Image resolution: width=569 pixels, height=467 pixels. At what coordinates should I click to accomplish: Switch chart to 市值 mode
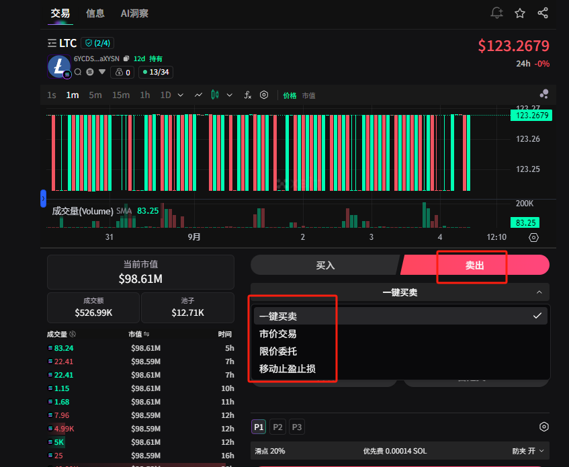(x=308, y=95)
